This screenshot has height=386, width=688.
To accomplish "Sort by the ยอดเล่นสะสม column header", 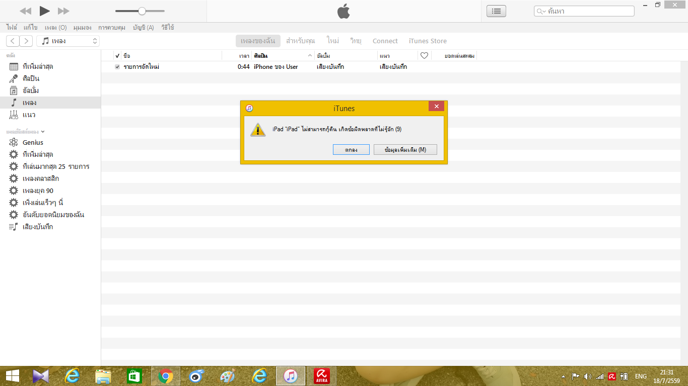I will click(x=459, y=55).
